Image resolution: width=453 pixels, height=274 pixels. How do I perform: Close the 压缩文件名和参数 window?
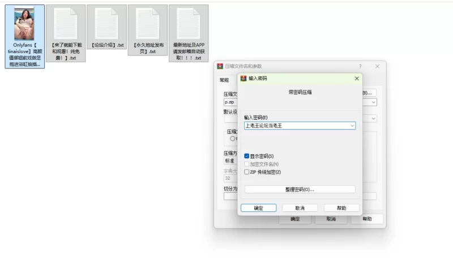coord(377,66)
